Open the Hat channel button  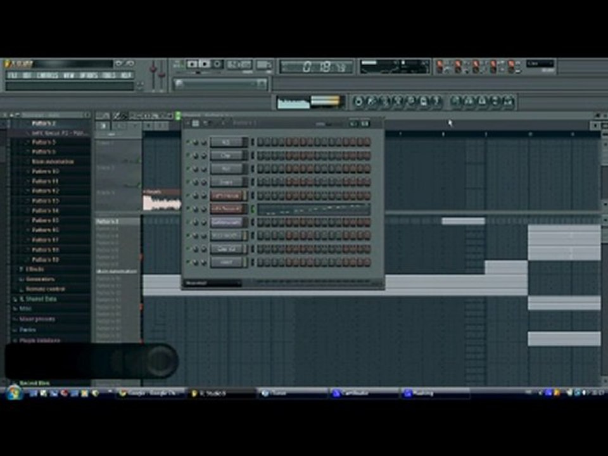228,168
